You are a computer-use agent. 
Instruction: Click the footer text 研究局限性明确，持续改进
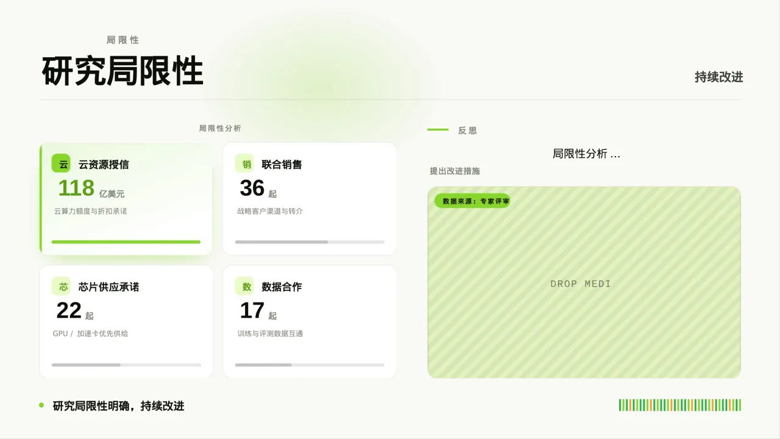pos(118,405)
